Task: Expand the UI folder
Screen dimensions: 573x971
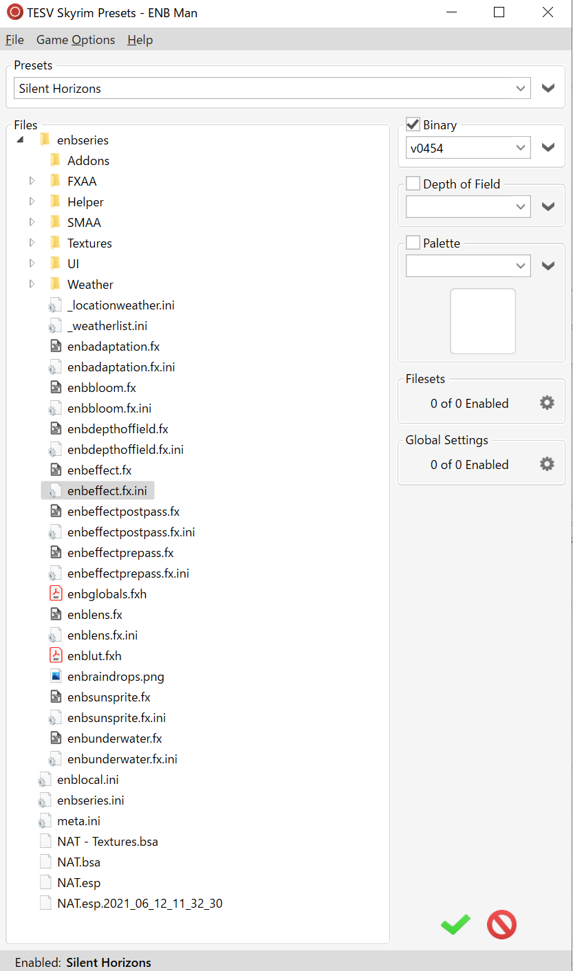Action: click(x=32, y=263)
